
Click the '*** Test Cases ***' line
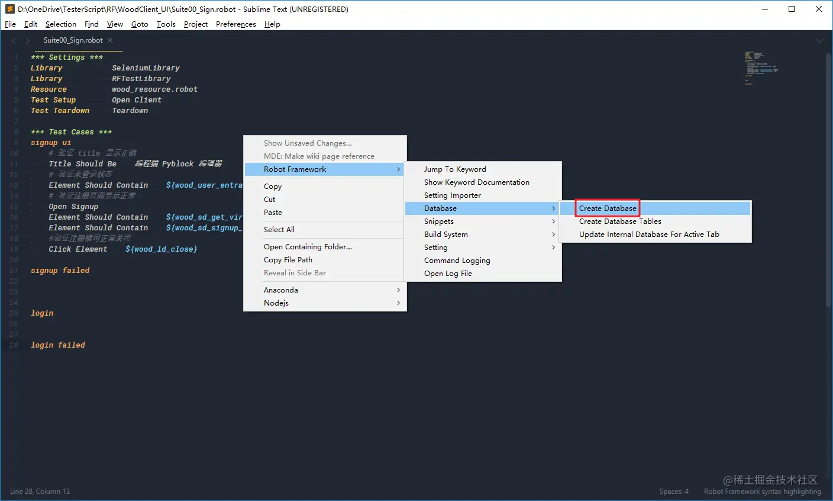(71, 132)
